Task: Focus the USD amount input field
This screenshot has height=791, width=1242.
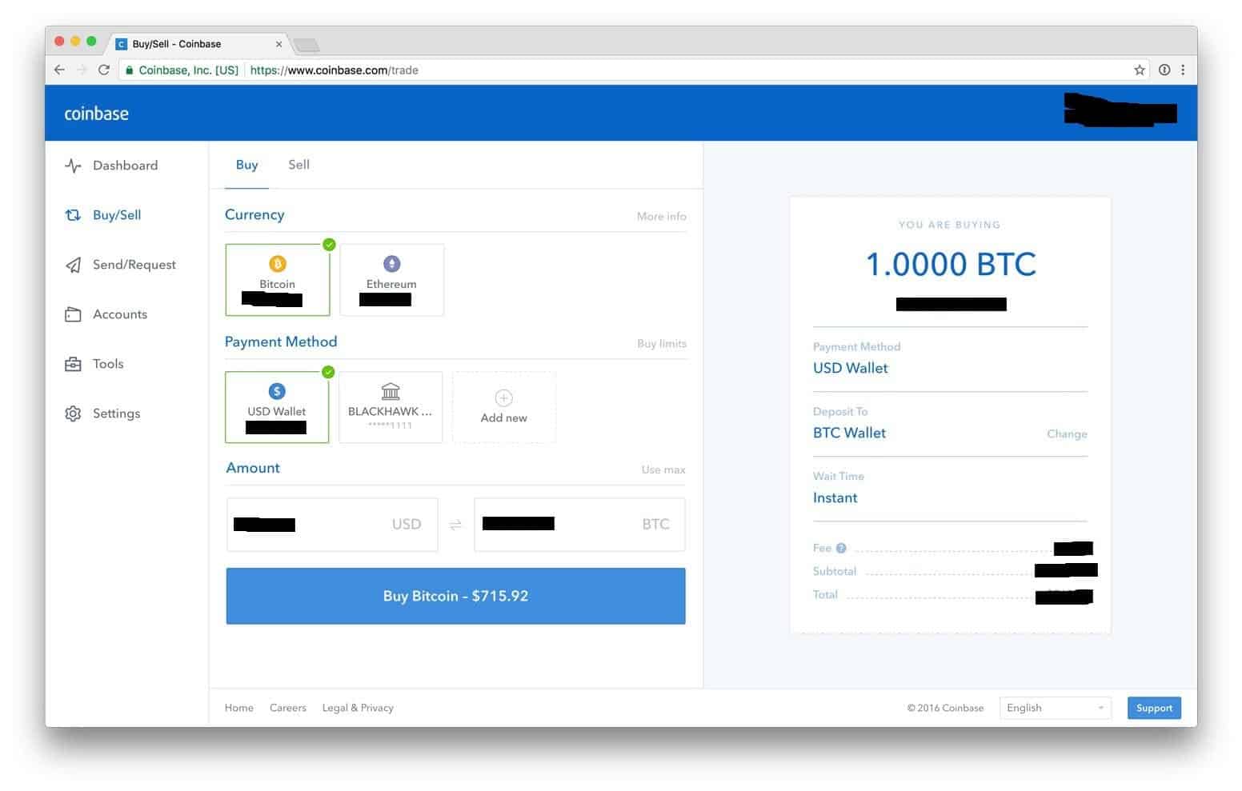Action: (x=332, y=525)
